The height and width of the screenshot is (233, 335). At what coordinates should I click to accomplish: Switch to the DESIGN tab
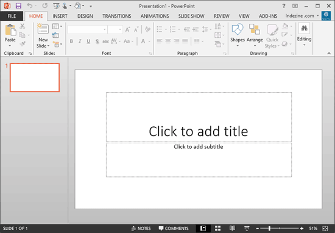click(x=85, y=16)
